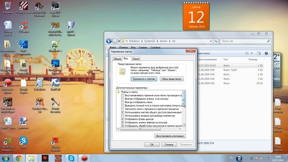The width and height of the screenshot is (288, 162).
Task: Open Explorer help with the blue question icon
Action: [266, 53]
